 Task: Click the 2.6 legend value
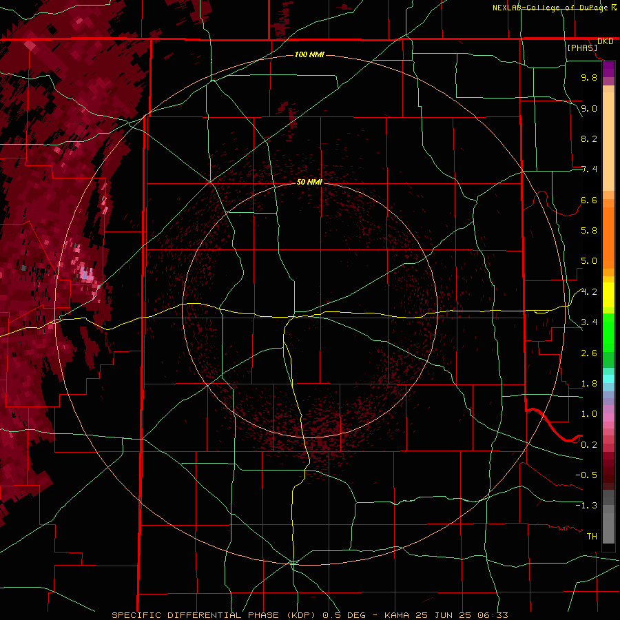click(x=589, y=353)
